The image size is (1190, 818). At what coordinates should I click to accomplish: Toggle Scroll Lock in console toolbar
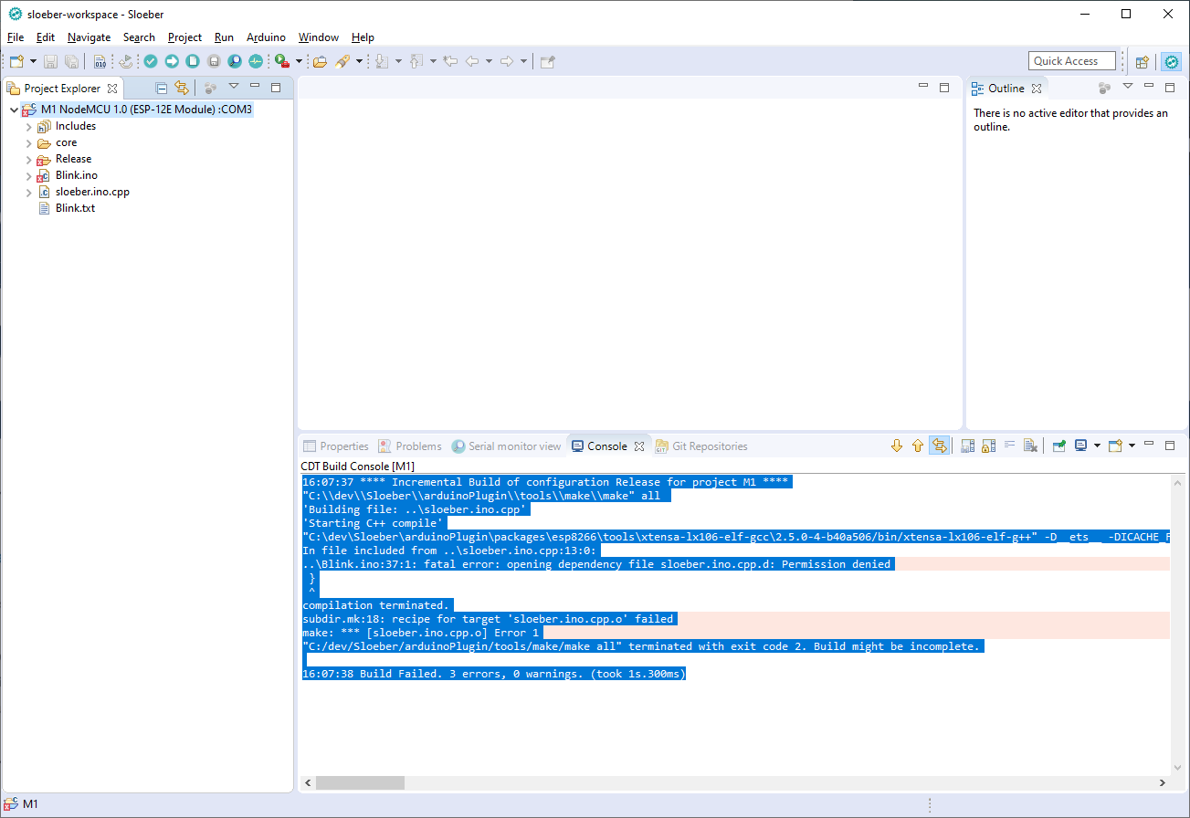tap(988, 446)
